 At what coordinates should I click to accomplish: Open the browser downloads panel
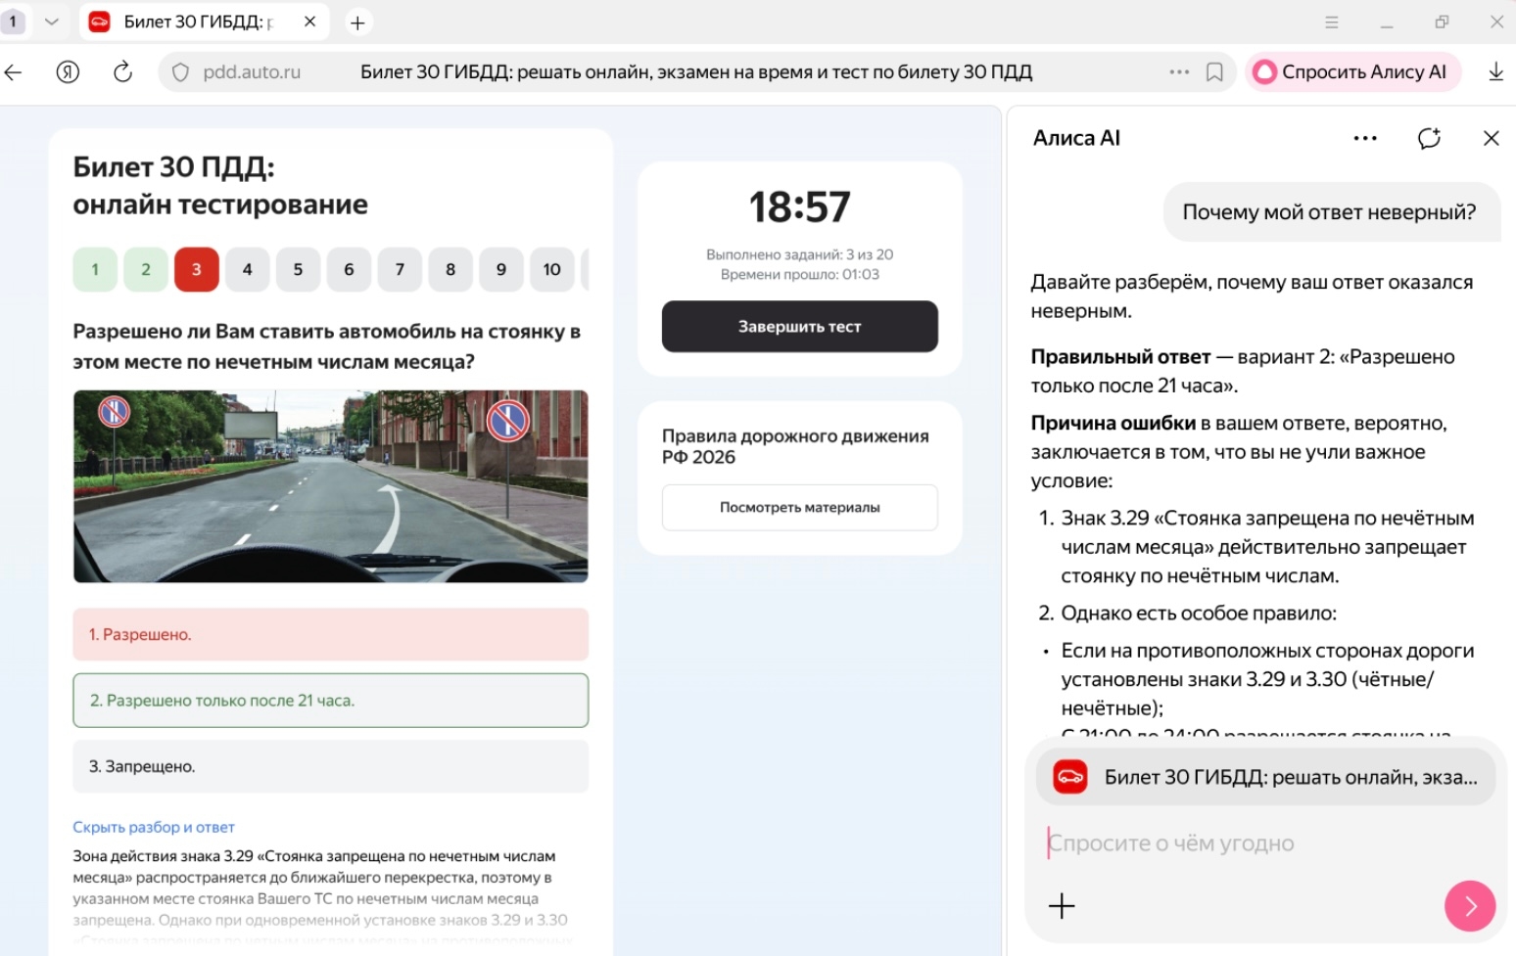click(x=1495, y=70)
